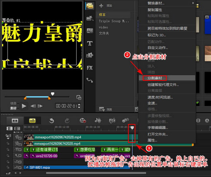Switch to Clip (素材) playback mode
The height and width of the screenshot is (177, 211).
[13, 109]
